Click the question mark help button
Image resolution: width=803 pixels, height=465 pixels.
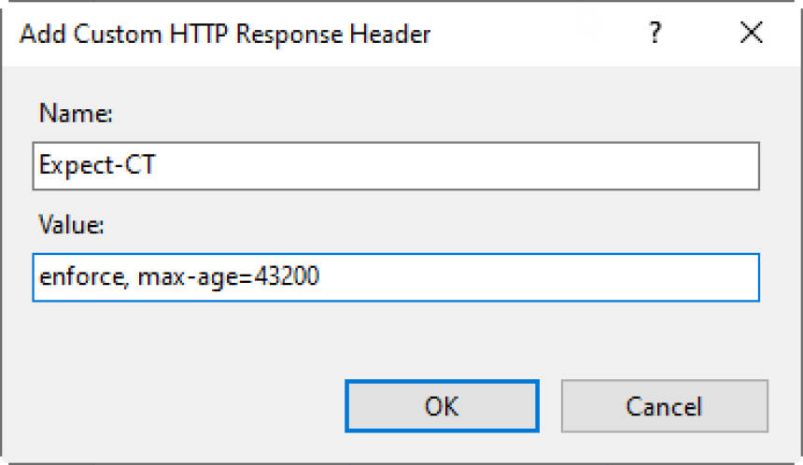pyautogui.click(x=655, y=35)
